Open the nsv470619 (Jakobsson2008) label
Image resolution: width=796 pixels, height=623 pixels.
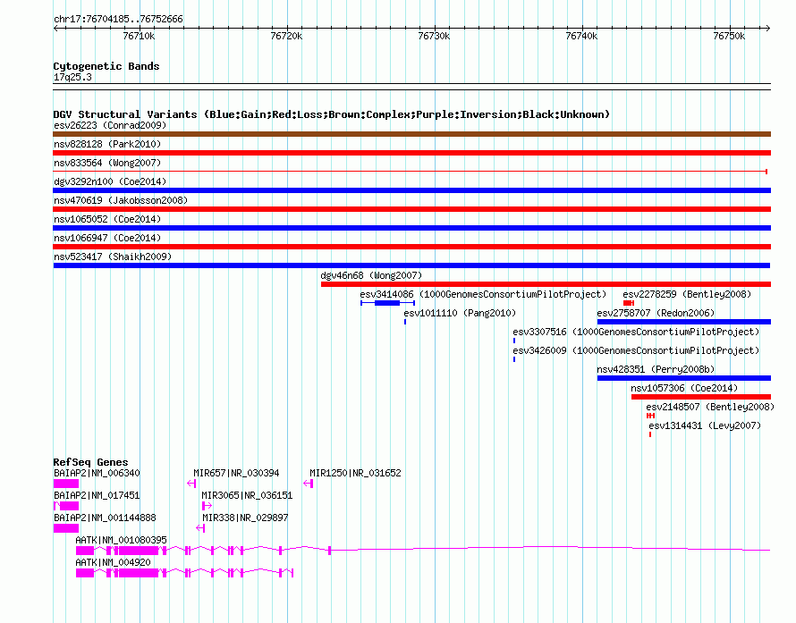[121, 200]
